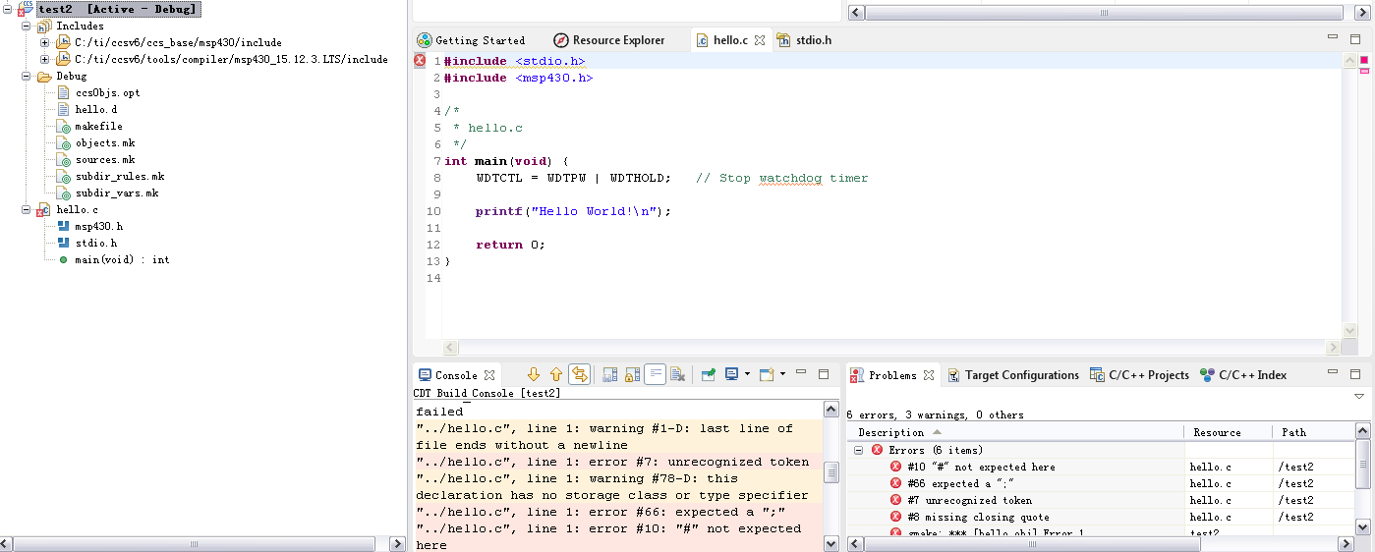The width and height of the screenshot is (1375, 552).
Task: Open the Problems view menu dropdown
Action: [x=1359, y=396]
